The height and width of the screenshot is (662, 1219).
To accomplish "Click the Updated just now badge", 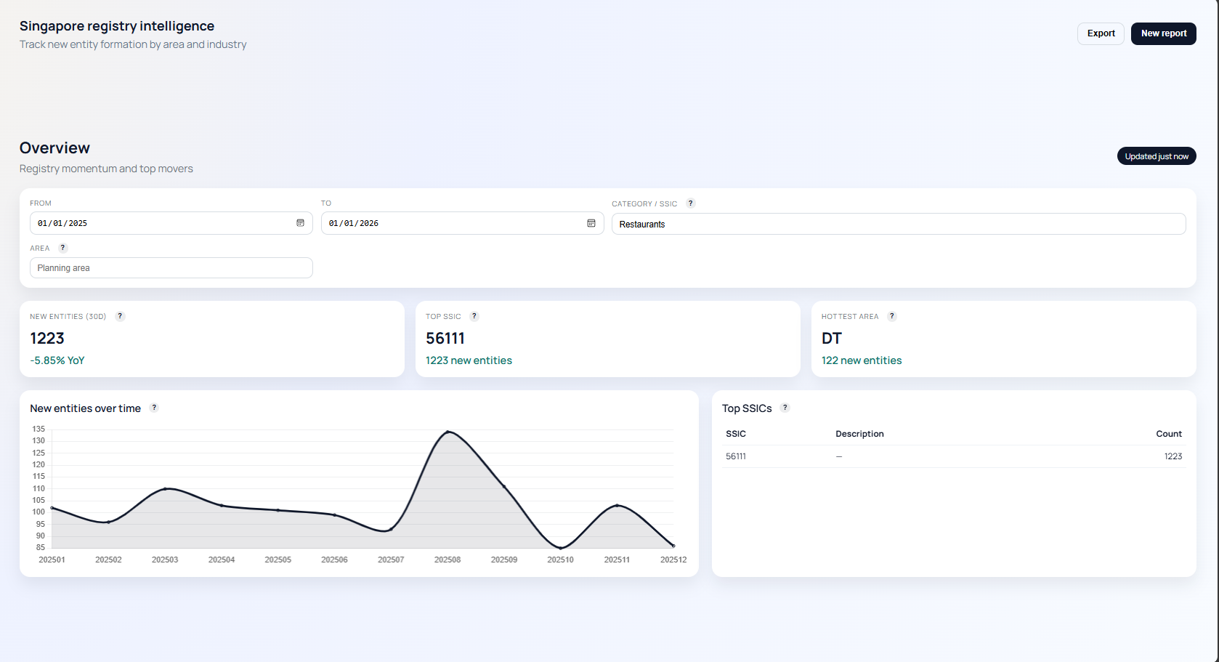I will [1157, 156].
